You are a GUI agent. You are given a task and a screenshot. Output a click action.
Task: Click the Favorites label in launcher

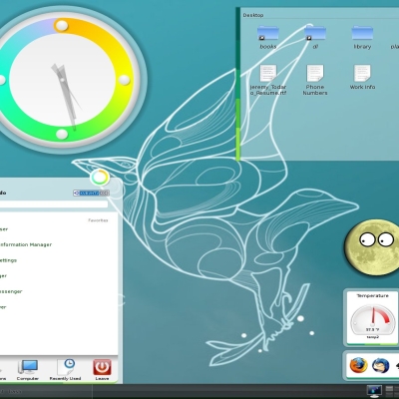coord(98,220)
